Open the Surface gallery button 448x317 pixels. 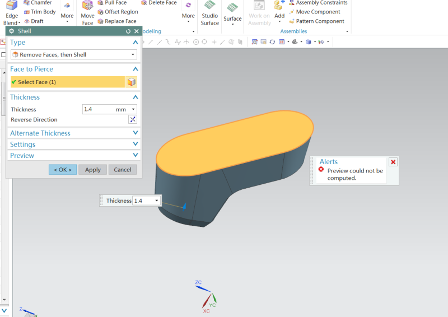click(232, 13)
